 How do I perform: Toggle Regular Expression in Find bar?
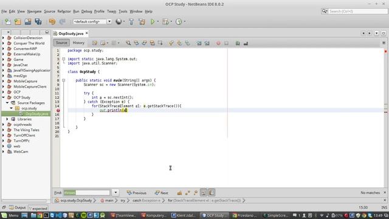pos(196,193)
